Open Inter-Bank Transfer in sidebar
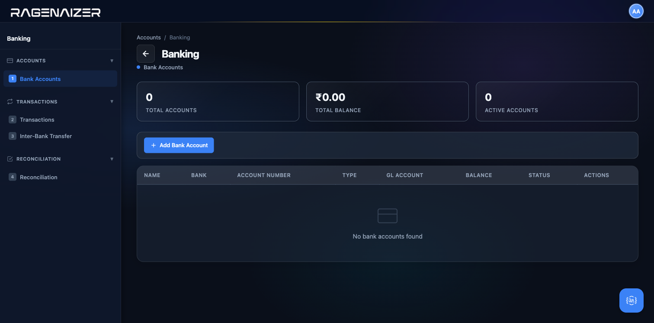 tap(60, 136)
